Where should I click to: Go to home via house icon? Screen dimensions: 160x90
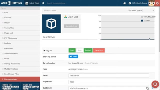point(124,3)
